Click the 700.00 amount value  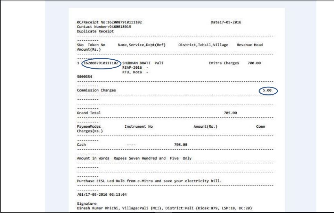[254, 63]
